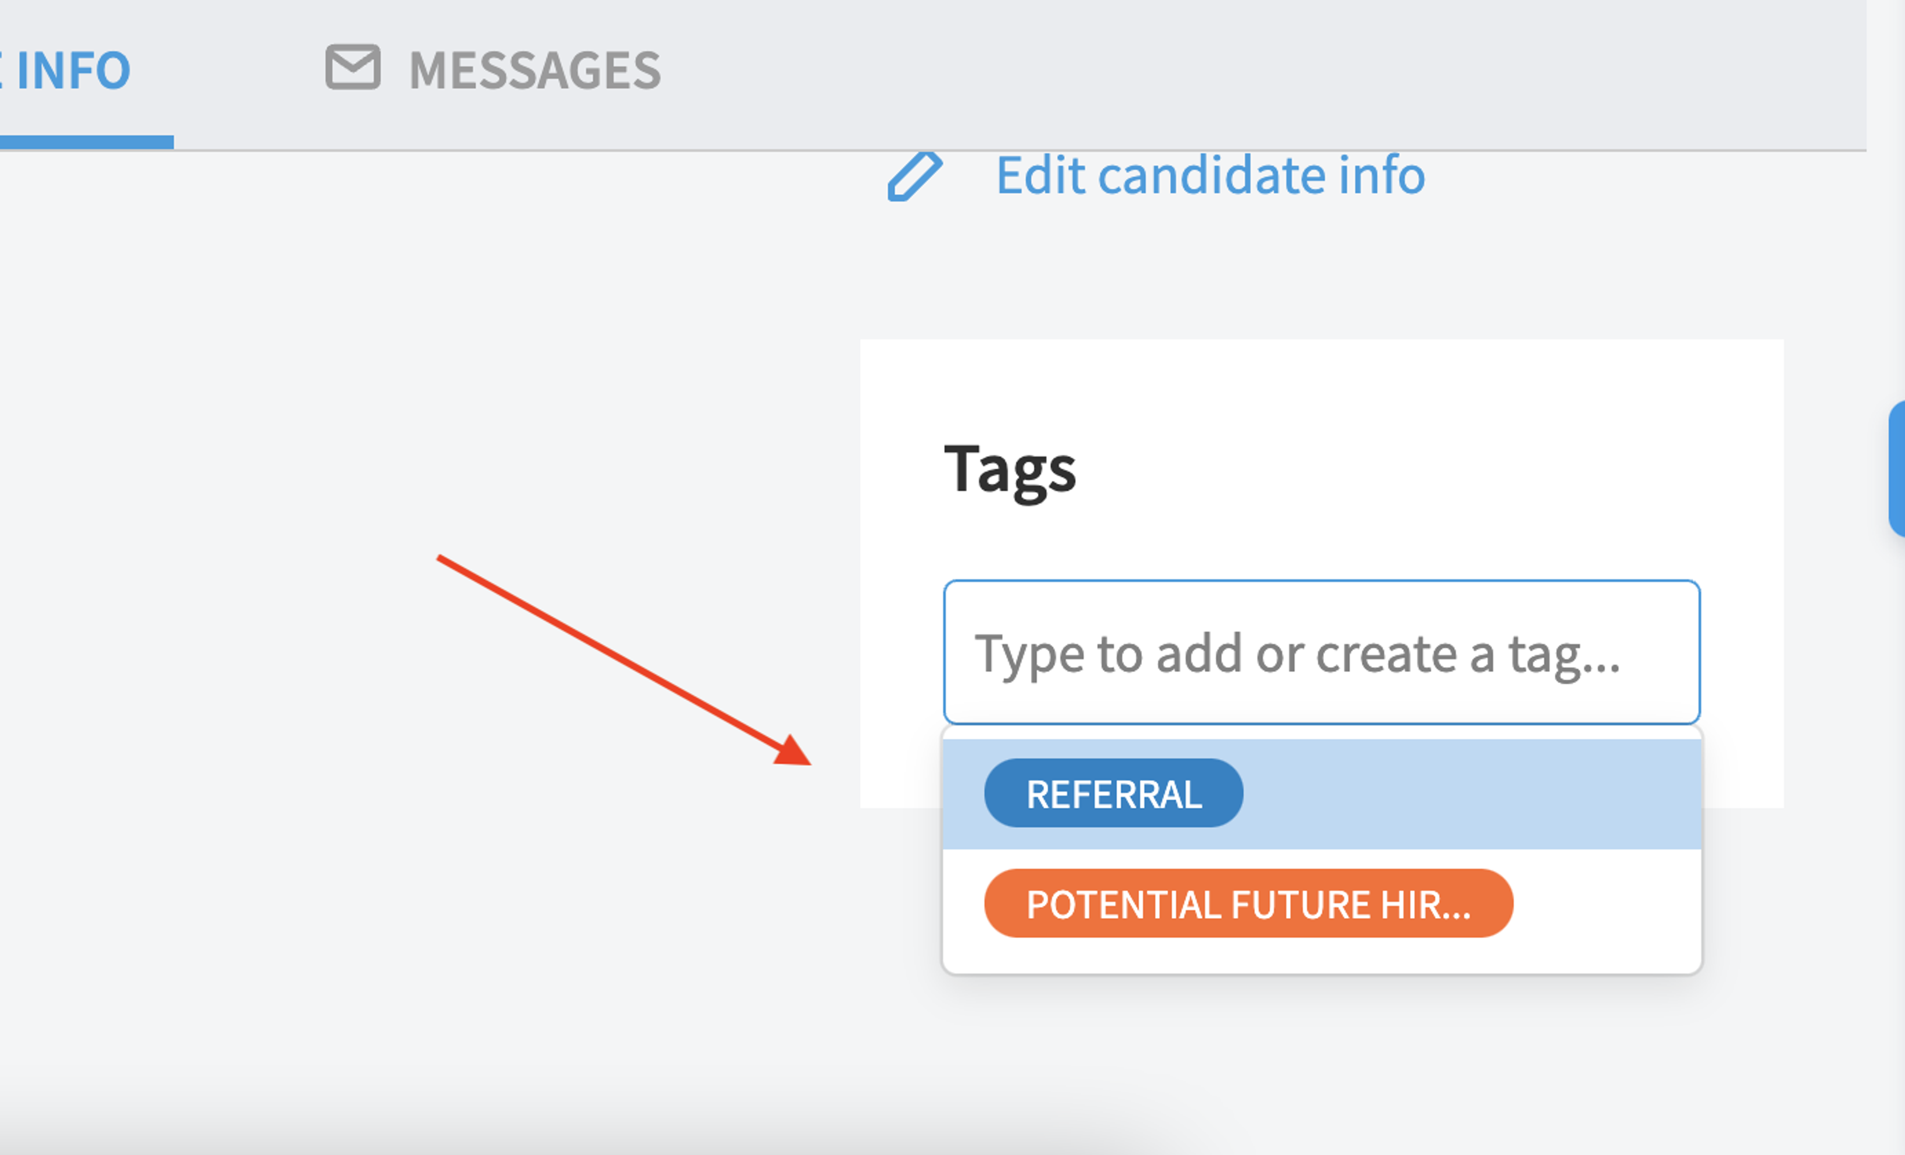Click the Edit candidate info link
This screenshot has height=1155, width=1905.
1210,175
